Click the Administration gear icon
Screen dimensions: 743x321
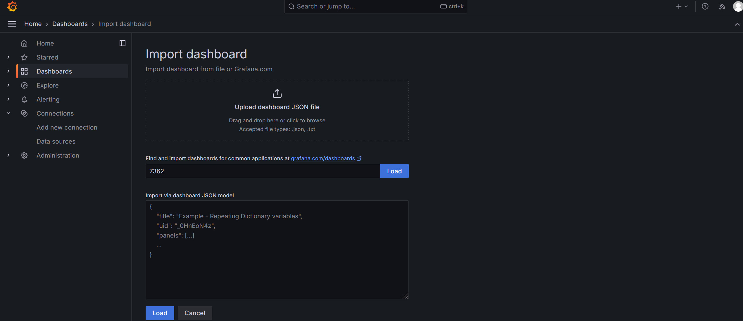tap(24, 155)
